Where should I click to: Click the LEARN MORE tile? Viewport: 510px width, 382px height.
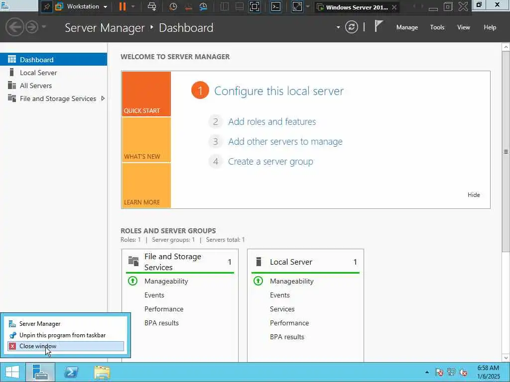[146, 186]
